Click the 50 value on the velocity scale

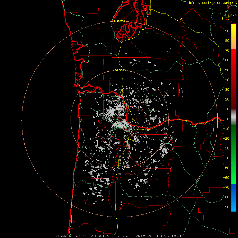pyautogui.click(x=227, y=70)
